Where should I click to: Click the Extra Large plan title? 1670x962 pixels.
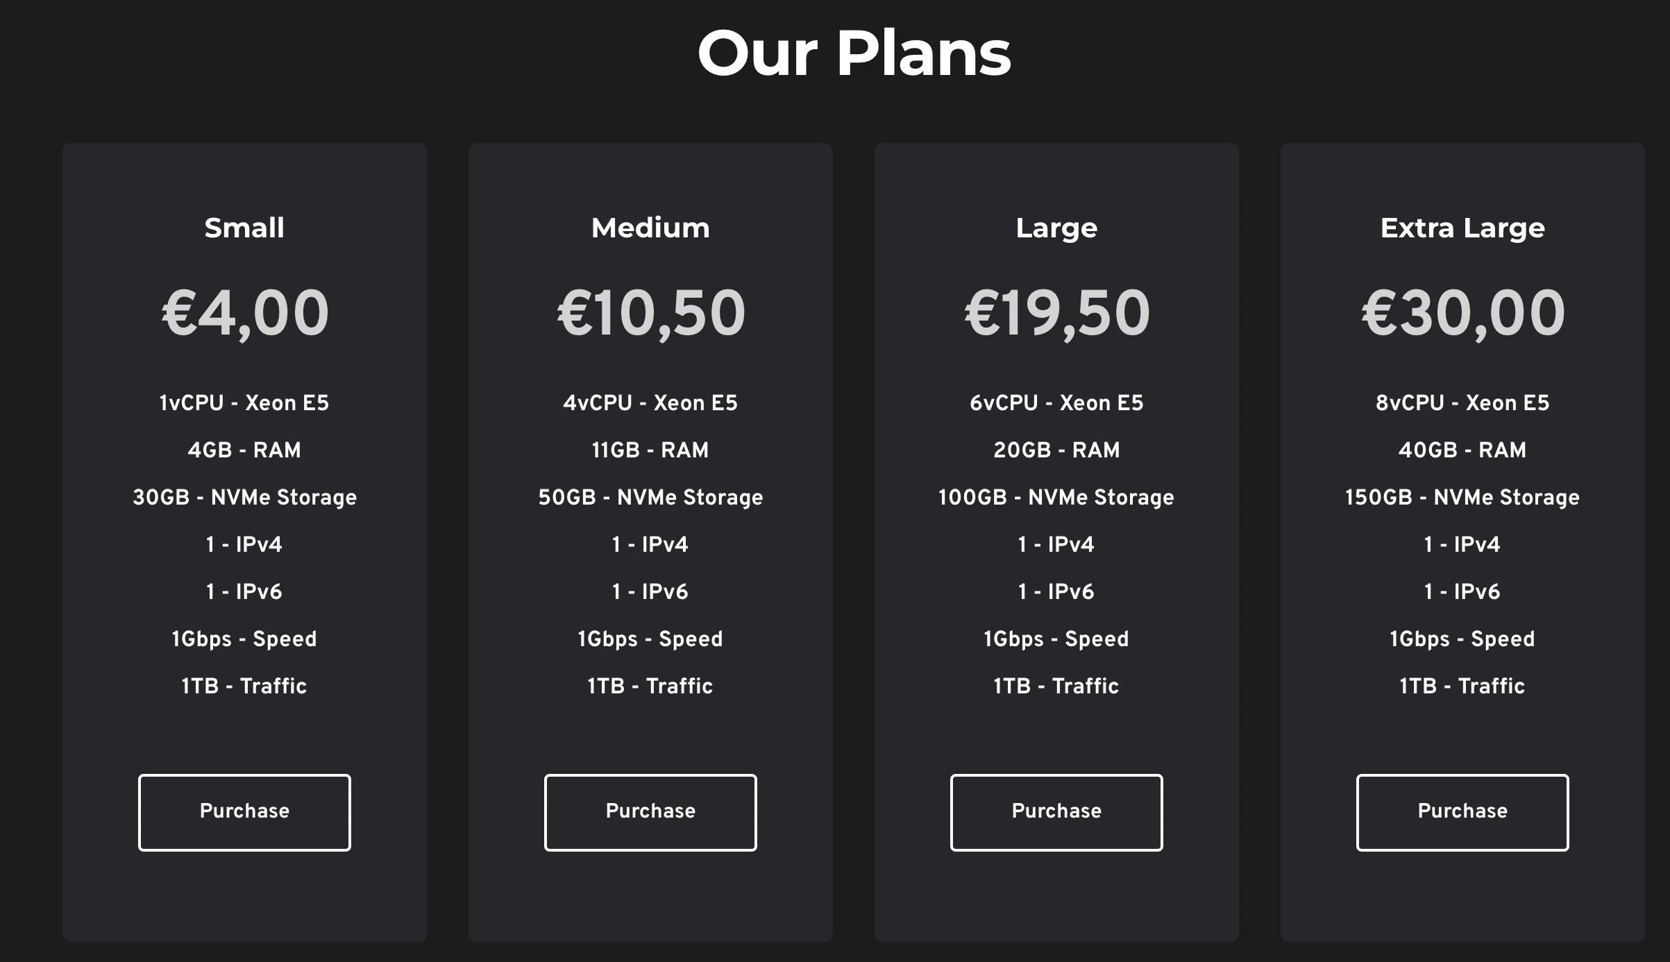(x=1462, y=228)
